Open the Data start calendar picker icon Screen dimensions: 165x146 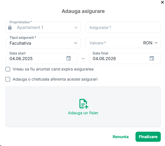(69, 58)
